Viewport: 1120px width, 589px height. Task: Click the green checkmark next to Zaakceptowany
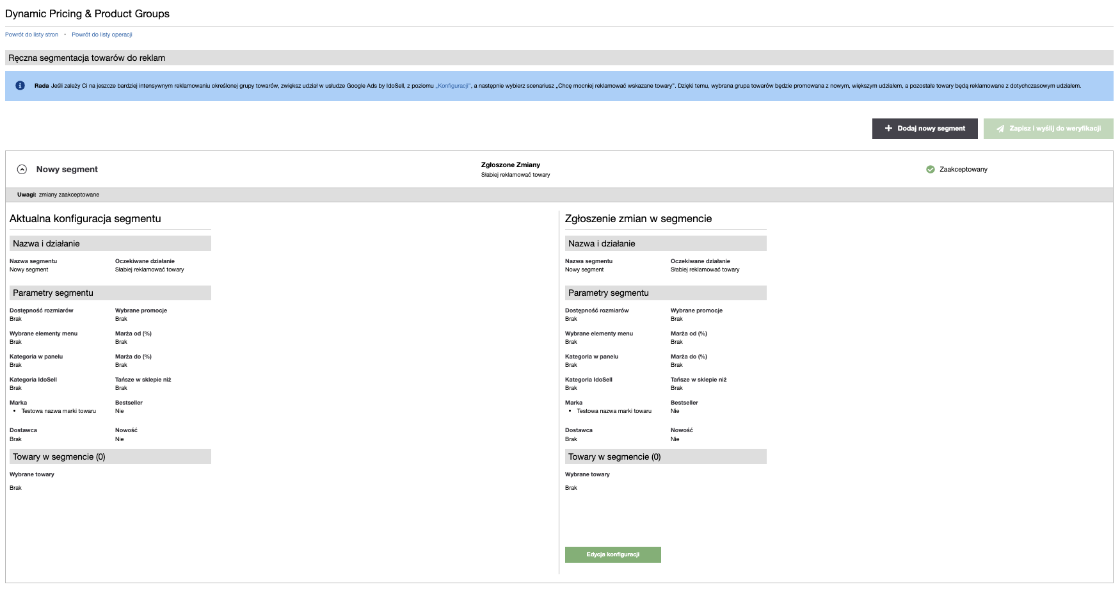coord(931,170)
